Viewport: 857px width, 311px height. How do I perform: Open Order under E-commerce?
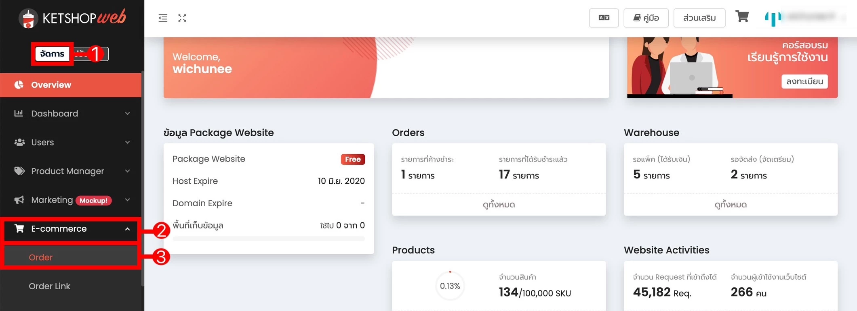pos(41,257)
